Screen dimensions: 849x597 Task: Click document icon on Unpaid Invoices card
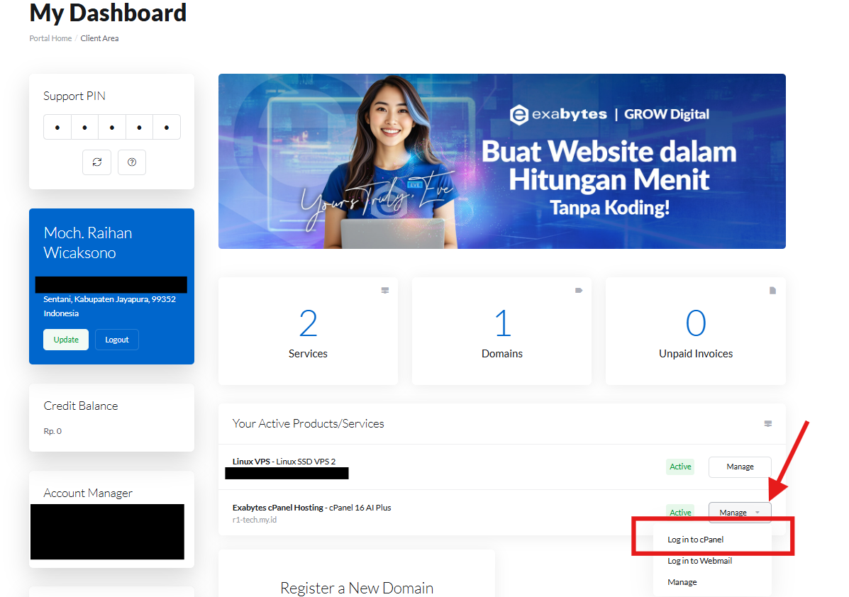772,291
